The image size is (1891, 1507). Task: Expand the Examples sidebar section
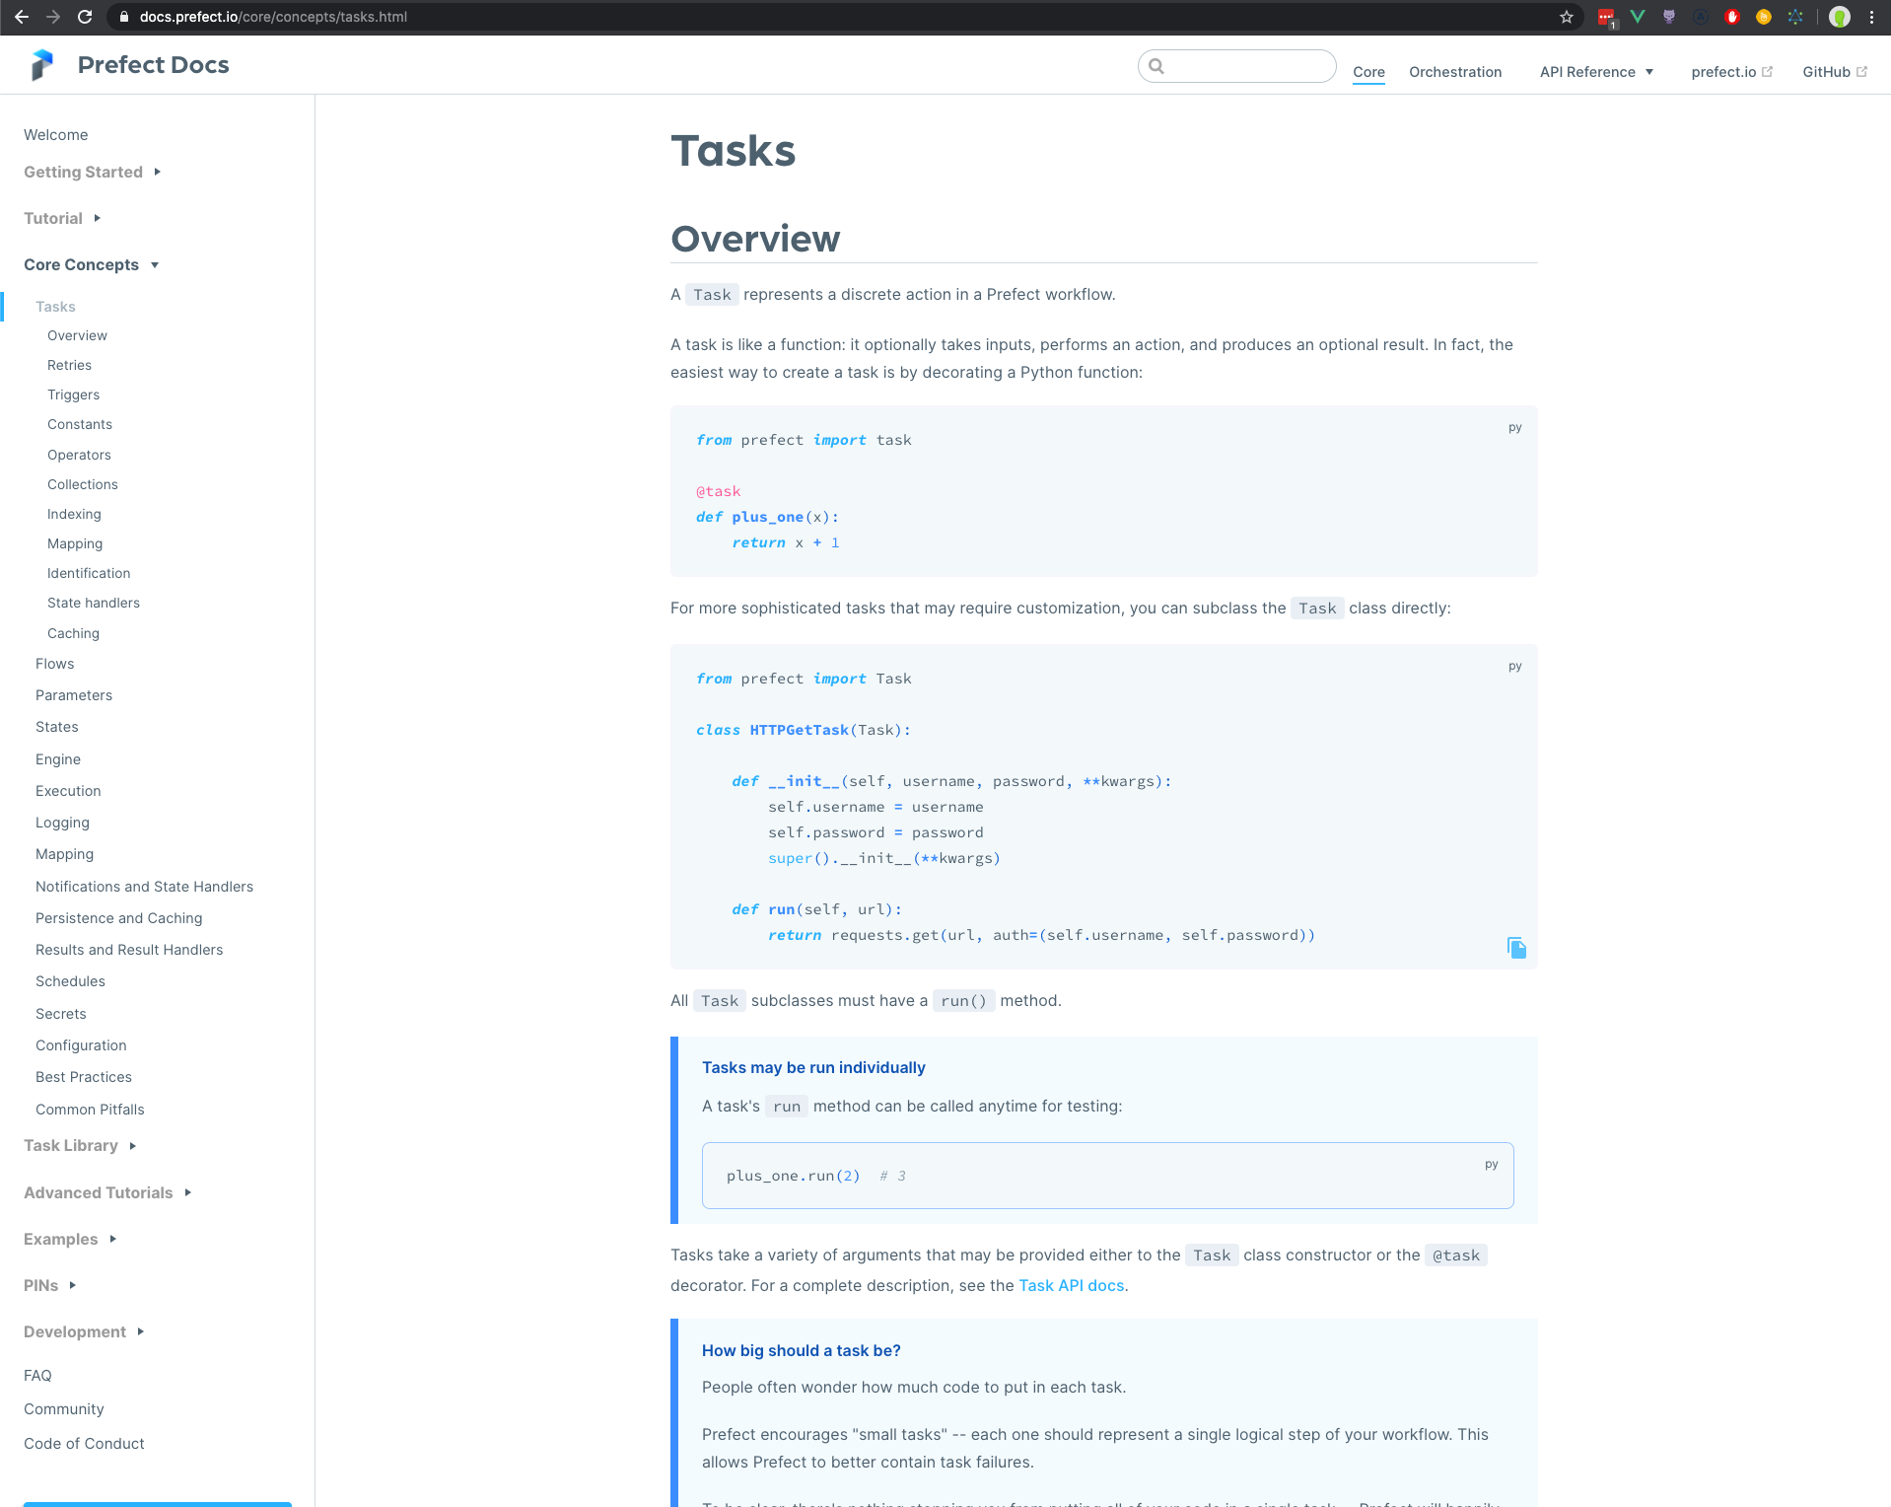coord(70,1239)
